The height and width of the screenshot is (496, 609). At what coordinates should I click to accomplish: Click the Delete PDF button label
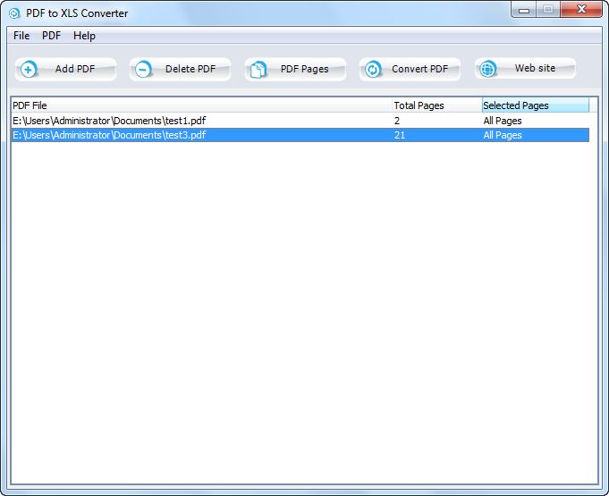click(x=190, y=69)
